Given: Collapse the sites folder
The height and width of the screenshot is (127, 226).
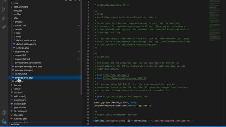Looking at the screenshot, I should 12,18.
